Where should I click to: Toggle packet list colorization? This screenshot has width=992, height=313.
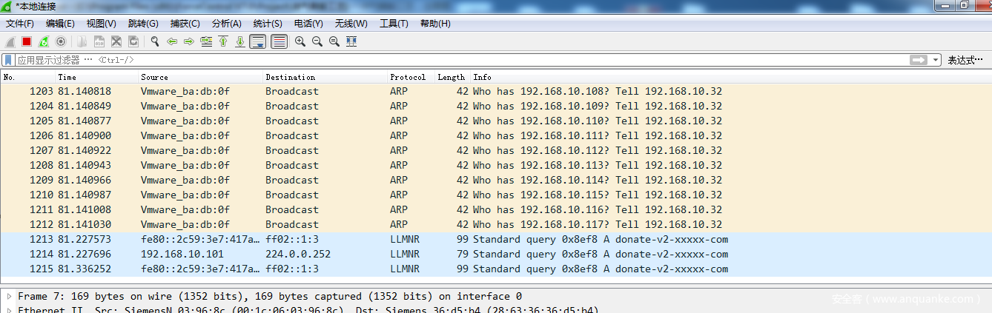coord(279,41)
